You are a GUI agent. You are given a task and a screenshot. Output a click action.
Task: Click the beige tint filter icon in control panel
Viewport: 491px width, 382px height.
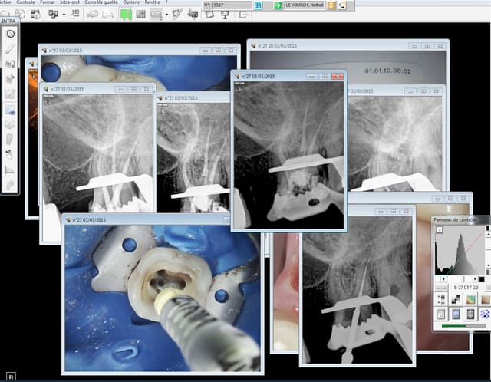485,299
